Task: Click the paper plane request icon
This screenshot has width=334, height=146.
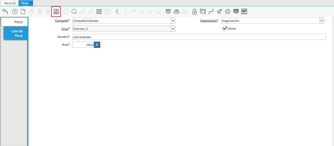Action: point(219,11)
